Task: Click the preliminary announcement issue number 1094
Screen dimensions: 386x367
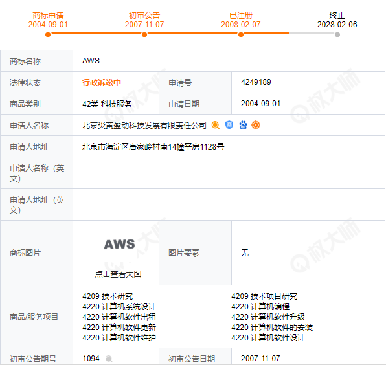Action: pos(91,359)
